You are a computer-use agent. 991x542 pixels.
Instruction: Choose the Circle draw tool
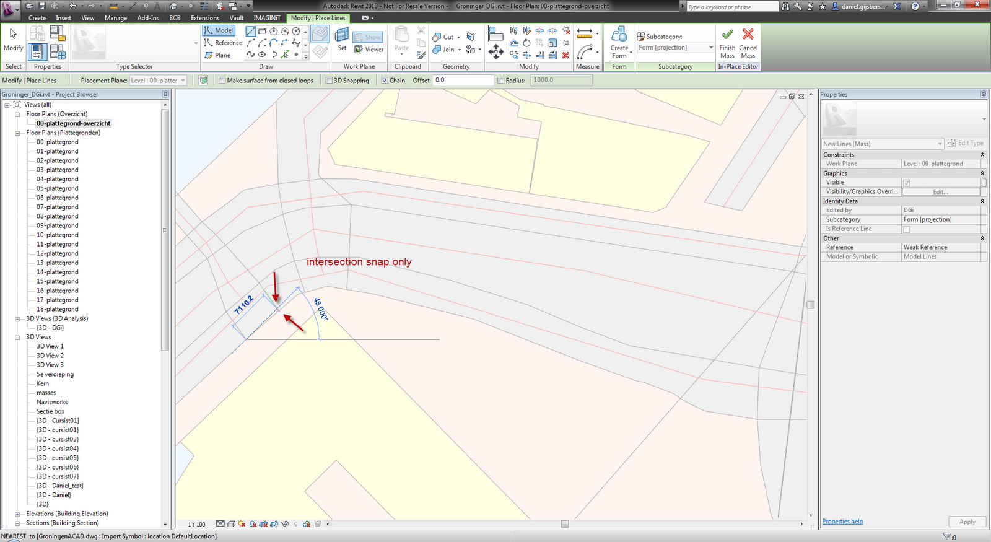296,31
